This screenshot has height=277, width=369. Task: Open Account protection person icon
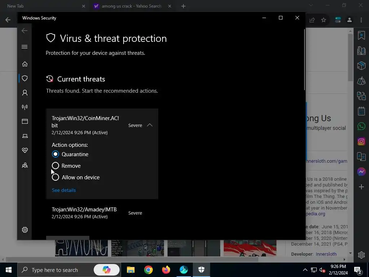point(25,93)
